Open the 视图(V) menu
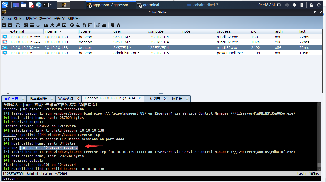The width and height of the screenshot is (326, 182). click(31, 19)
